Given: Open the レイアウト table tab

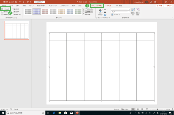Looking at the screenshot, I should coord(108,6).
